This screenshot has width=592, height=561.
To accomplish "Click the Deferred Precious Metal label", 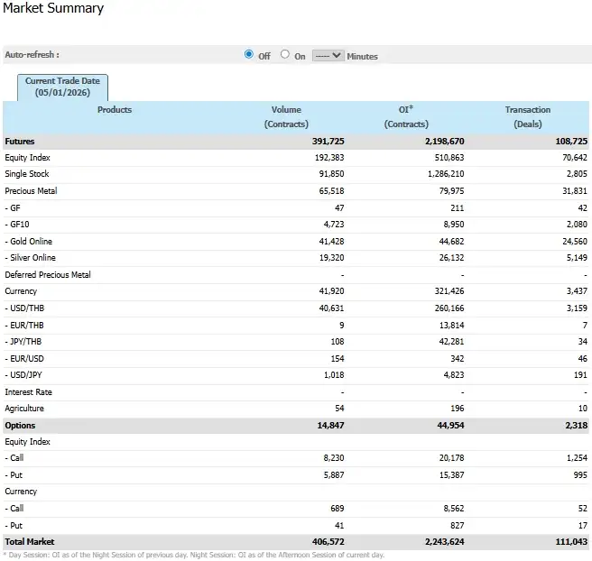I will pyautogui.click(x=48, y=275).
